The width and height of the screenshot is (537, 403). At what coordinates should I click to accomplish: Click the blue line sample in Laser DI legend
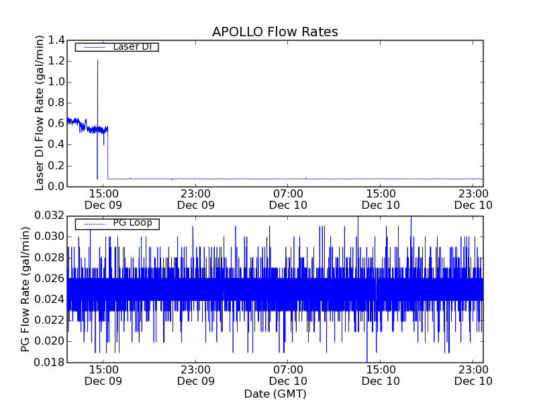(93, 47)
